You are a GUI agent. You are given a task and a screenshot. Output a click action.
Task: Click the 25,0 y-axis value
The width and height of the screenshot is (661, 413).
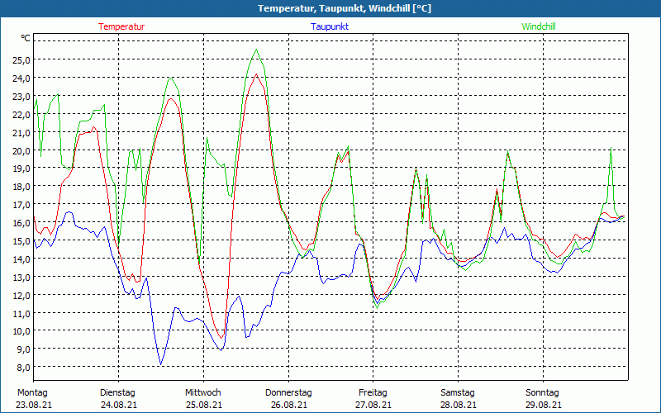[x=21, y=59]
